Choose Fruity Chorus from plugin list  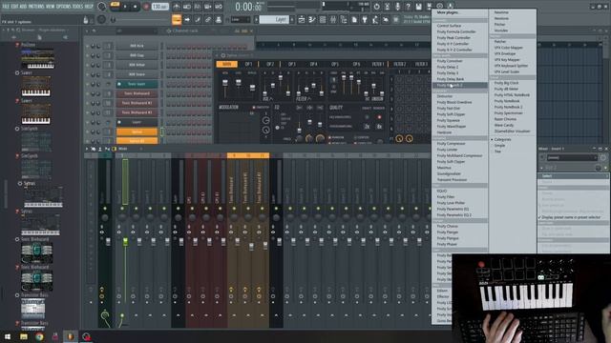(448, 227)
